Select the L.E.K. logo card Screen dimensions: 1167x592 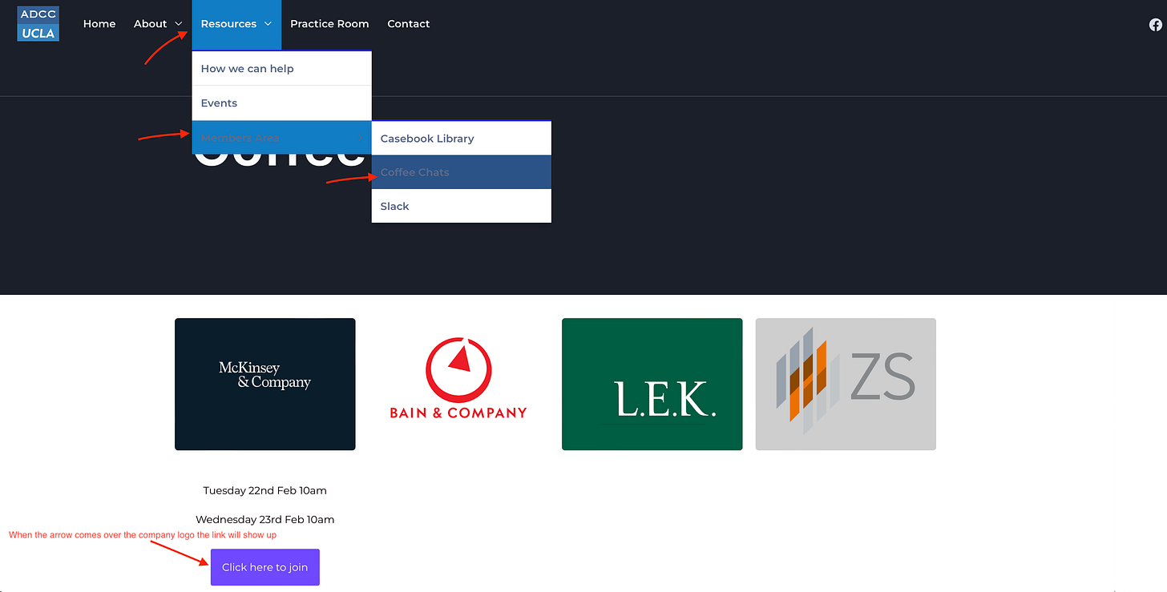tap(652, 385)
